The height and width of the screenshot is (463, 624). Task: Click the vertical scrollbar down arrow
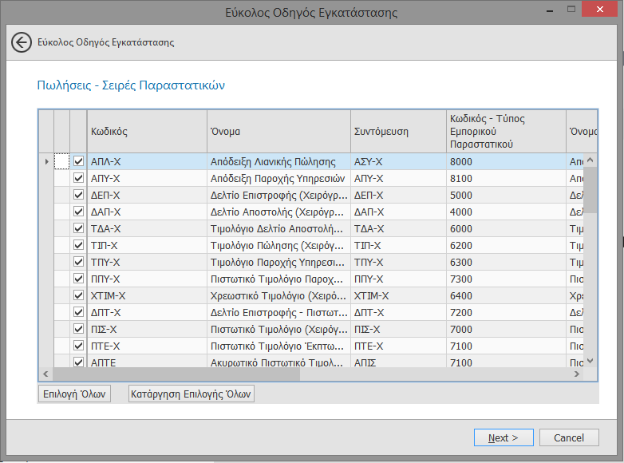click(590, 361)
